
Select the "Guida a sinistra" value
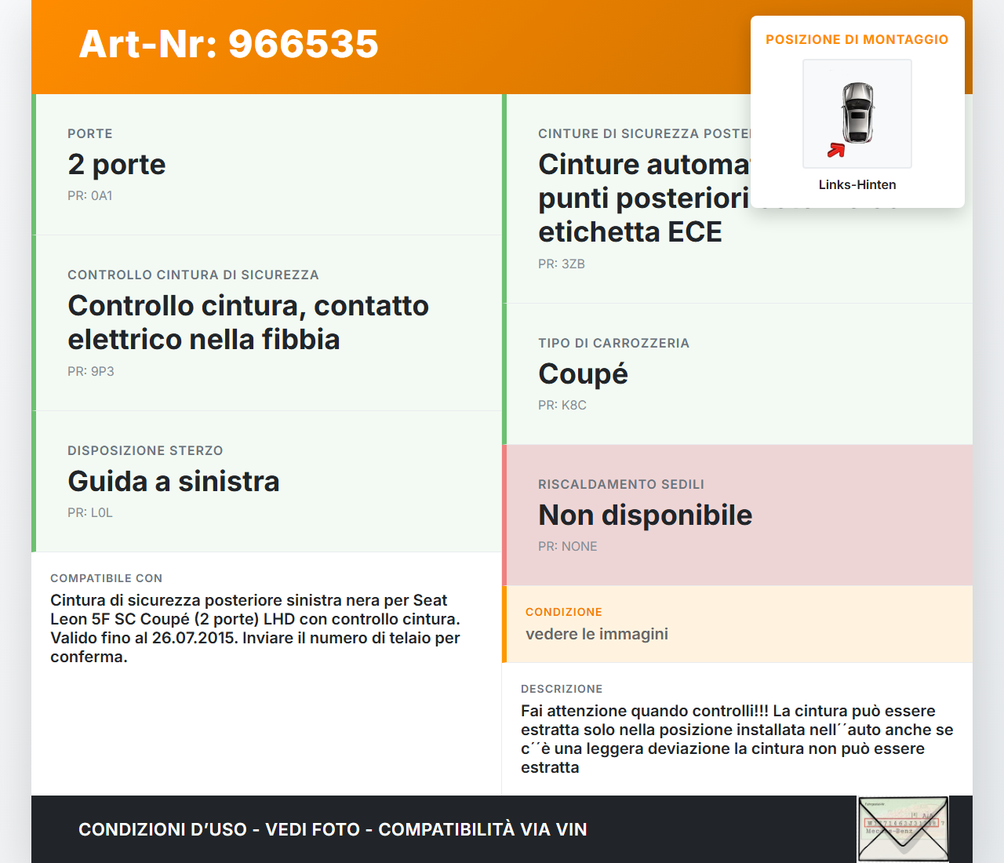tap(173, 481)
